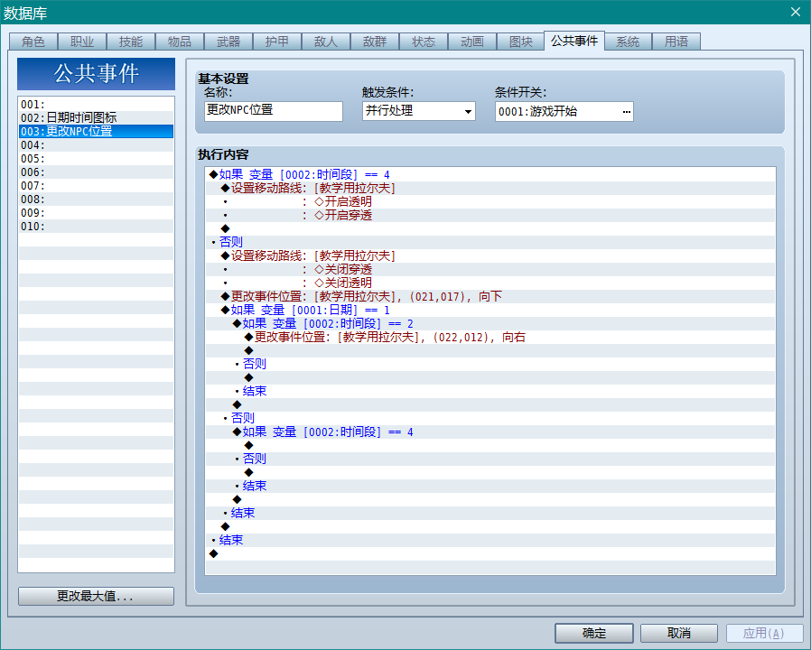Select the ◇关闭透明 move route line

tap(490, 283)
